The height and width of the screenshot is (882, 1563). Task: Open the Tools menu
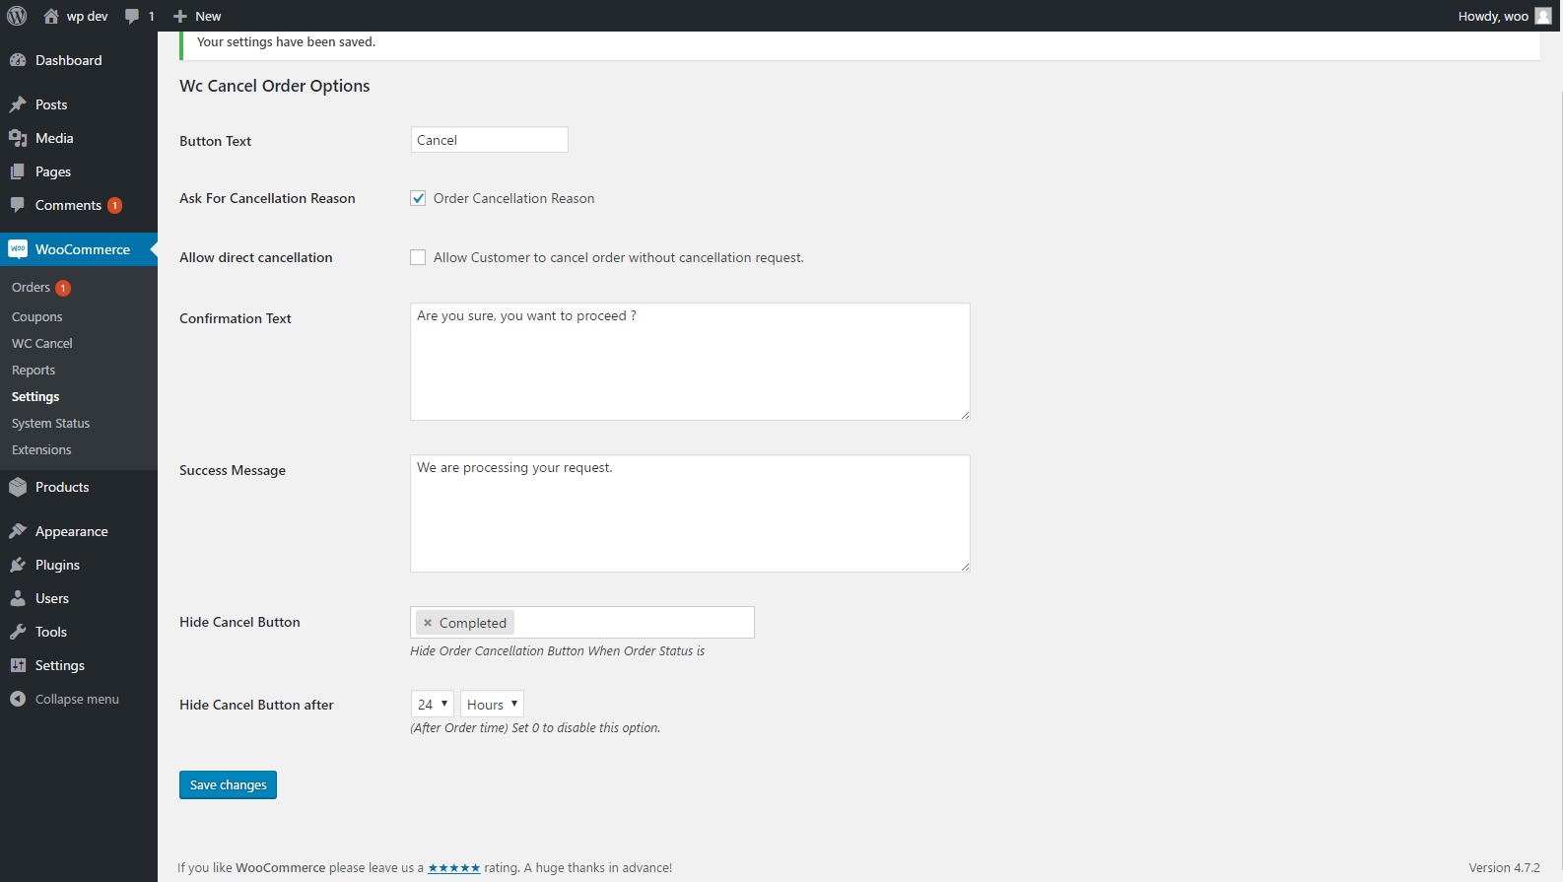pyautogui.click(x=79, y=632)
